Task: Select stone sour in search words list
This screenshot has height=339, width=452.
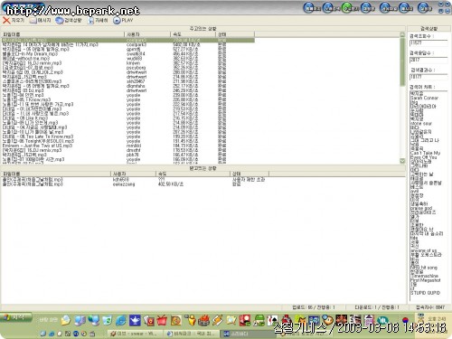Action: 421,124
